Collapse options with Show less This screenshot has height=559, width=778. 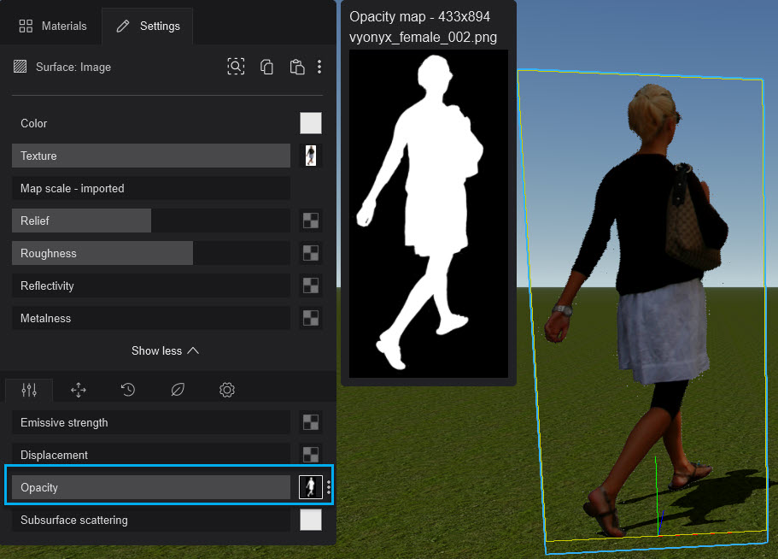coord(165,350)
